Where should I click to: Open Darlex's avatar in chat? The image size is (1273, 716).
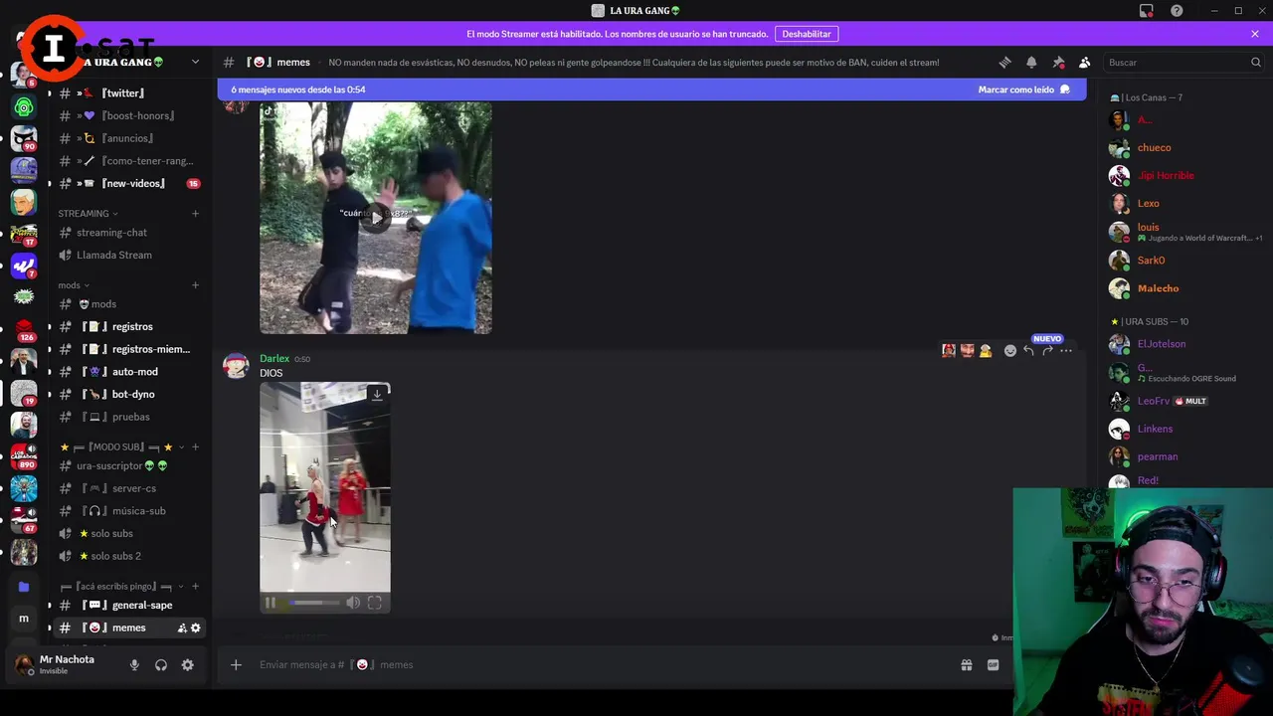pos(236,365)
